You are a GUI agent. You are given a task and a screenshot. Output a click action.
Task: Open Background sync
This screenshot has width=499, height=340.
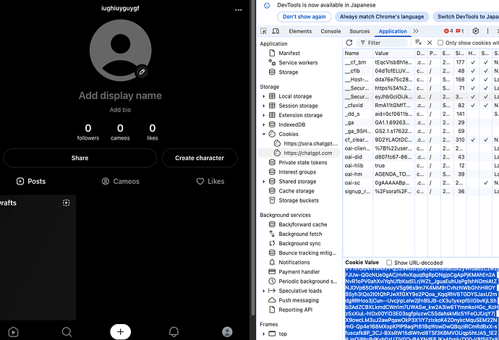pyautogui.click(x=299, y=244)
